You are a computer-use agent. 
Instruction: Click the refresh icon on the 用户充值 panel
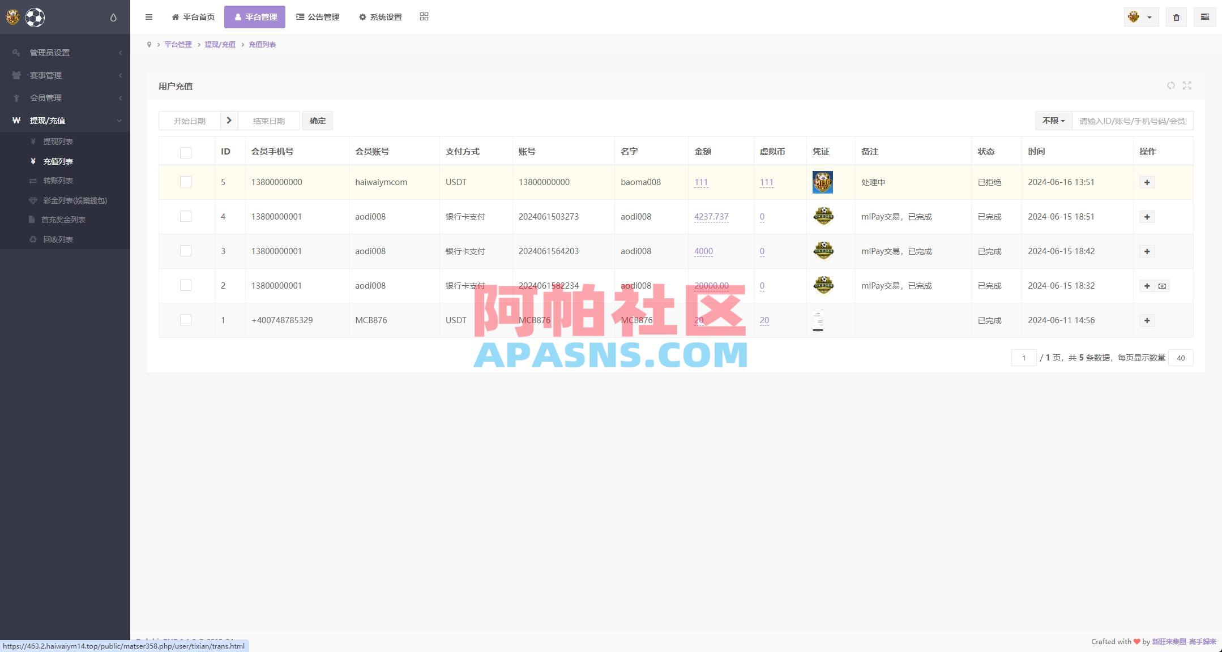pos(1171,85)
